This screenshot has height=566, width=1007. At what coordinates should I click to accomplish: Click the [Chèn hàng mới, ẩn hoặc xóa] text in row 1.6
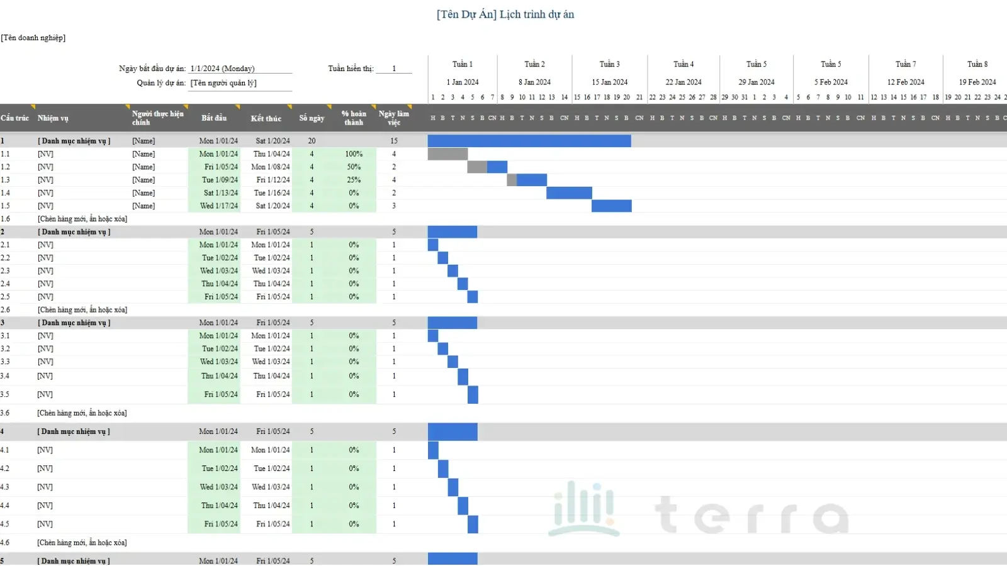pos(82,219)
